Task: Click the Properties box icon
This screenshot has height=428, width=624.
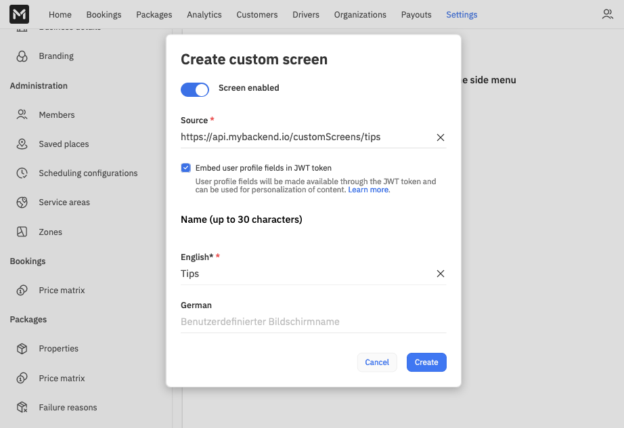Action: pos(22,349)
